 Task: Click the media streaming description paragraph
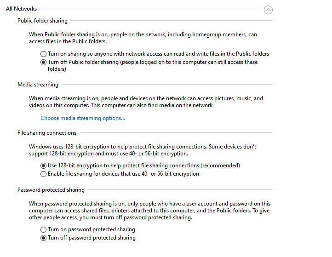pyautogui.click(x=146, y=102)
